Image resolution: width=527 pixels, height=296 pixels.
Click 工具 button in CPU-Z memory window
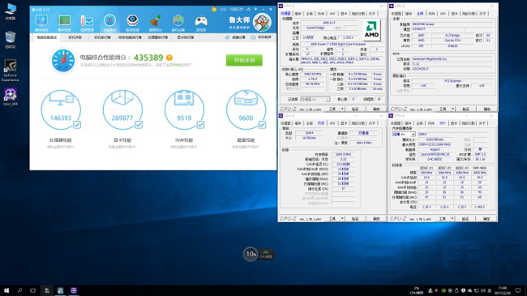pos(332,219)
